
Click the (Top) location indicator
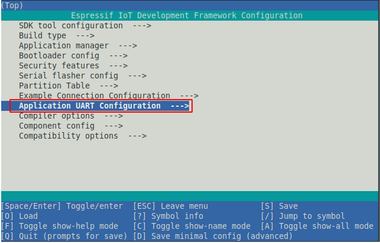pos(14,5)
